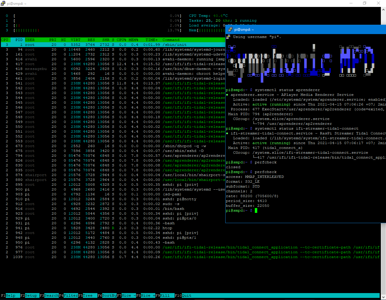Activate F4 Filter in htop
Viewport: 386px width, 300px height.
68,295
